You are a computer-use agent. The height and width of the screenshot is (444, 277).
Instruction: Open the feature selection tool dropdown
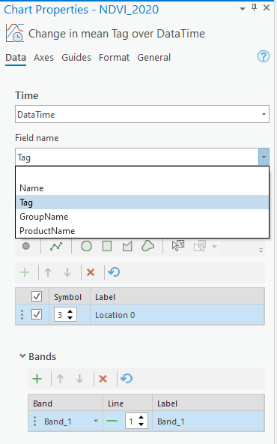pyautogui.click(x=214, y=247)
